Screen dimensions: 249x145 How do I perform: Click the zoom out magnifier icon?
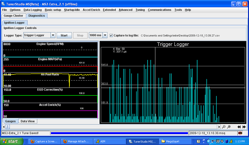pos(224,127)
